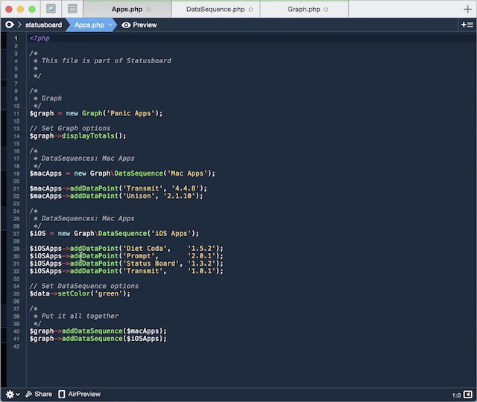The width and height of the screenshot is (477, 402).
Task: Click the $iOS variable on line 27
Action: click(37, 233)
